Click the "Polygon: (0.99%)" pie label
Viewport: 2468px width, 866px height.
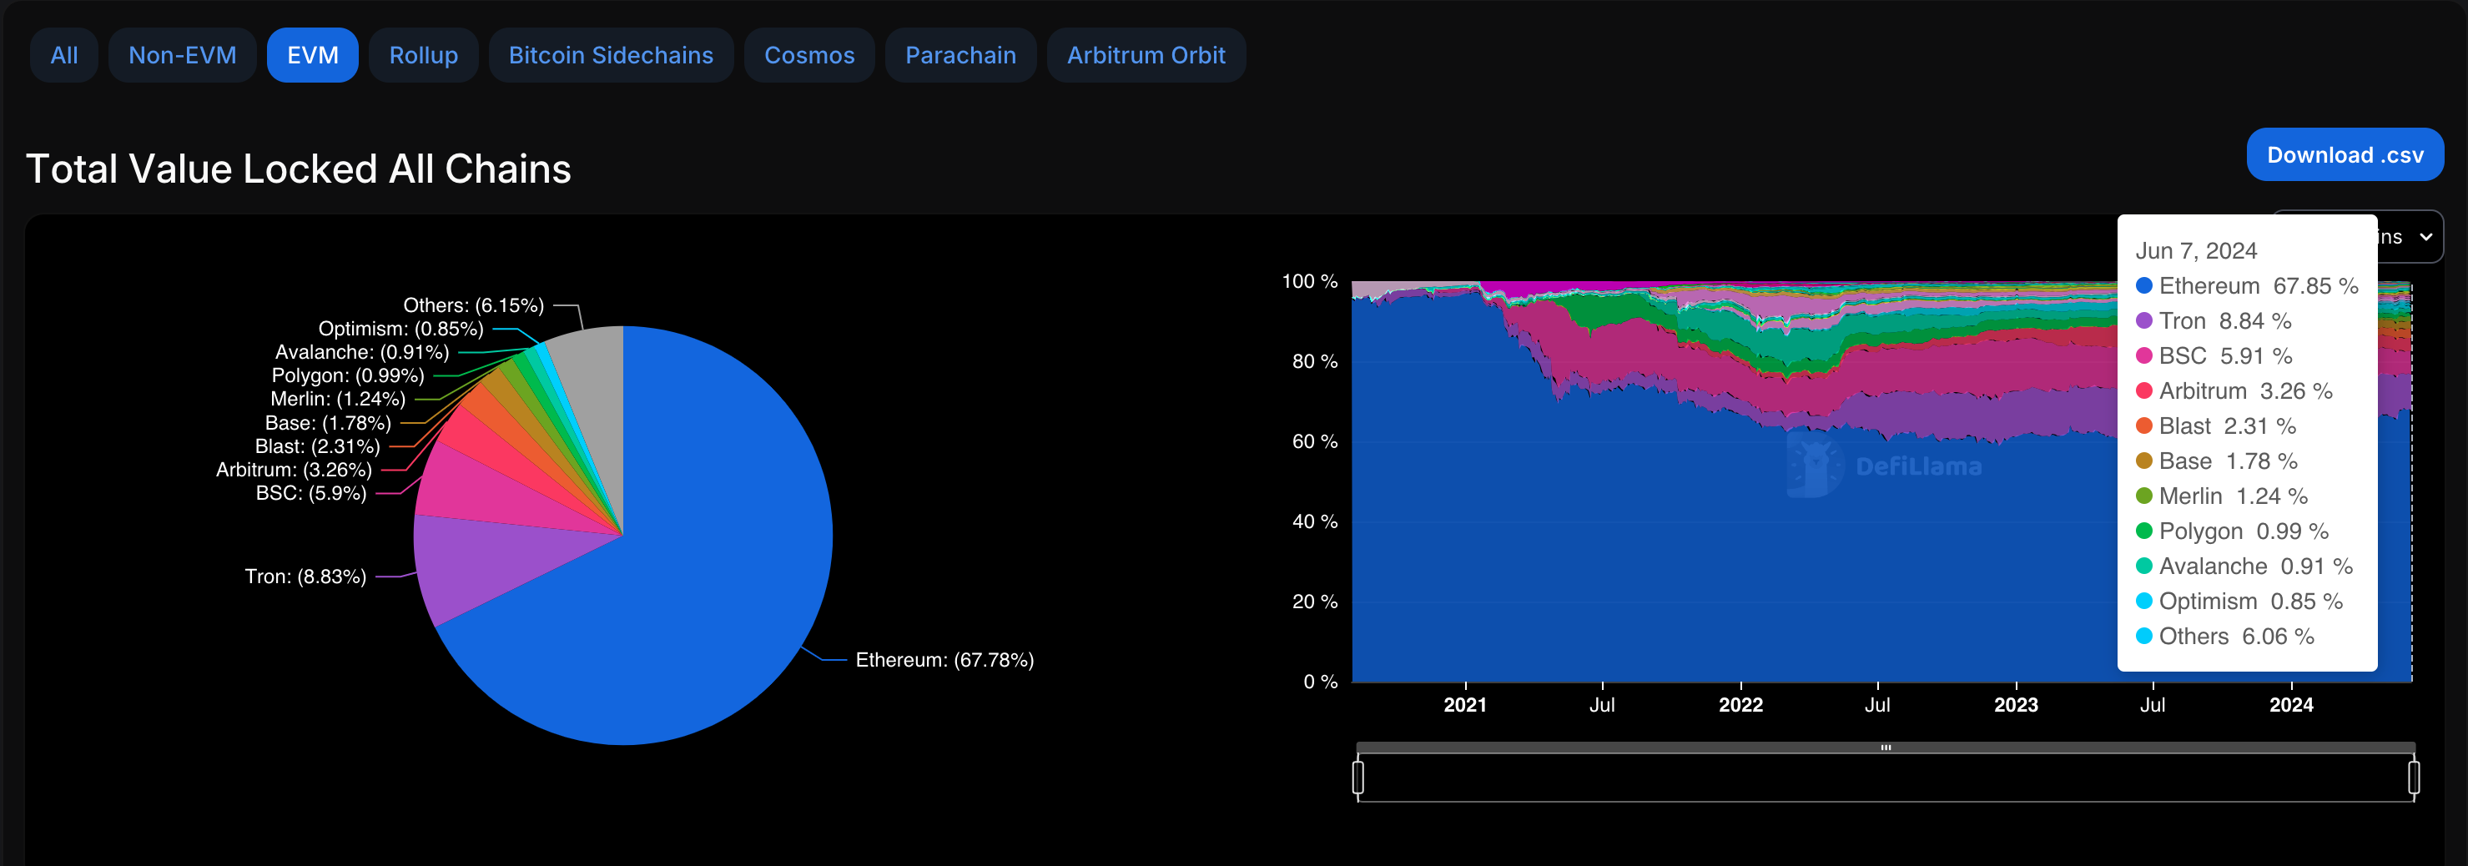point(348,375)
